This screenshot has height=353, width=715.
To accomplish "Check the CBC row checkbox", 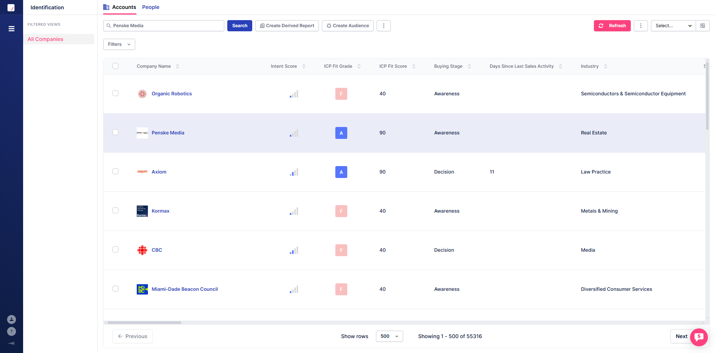I will (116, 249).
